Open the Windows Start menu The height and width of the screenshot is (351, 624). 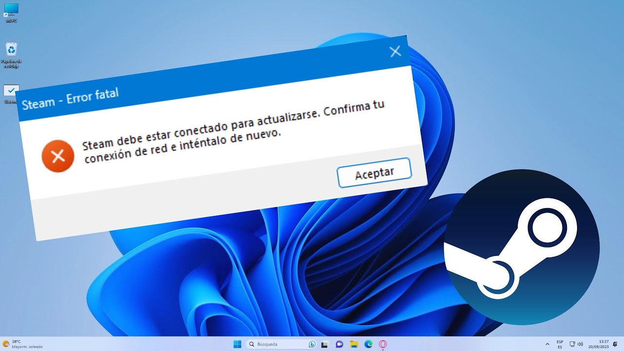click(x=237, y=344)
